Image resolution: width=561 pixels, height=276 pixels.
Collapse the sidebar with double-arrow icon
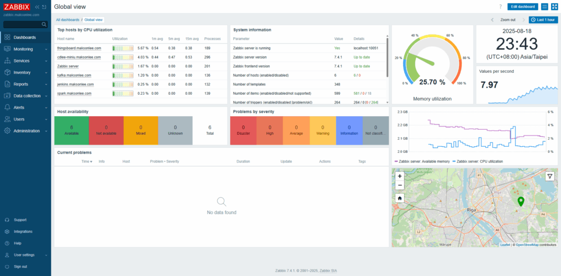[37, 7]
